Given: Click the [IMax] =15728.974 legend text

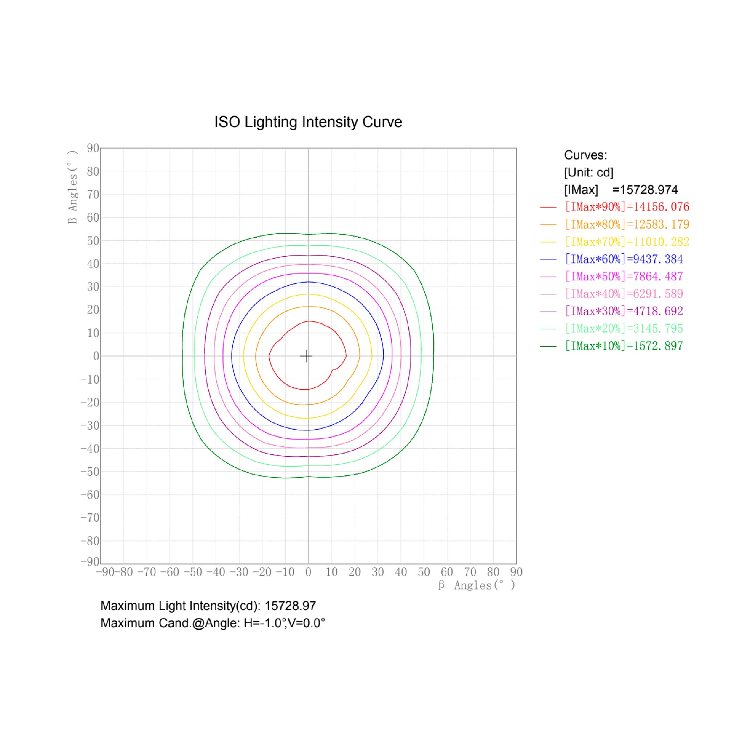Looking at the screenshot, I should 621,190.
